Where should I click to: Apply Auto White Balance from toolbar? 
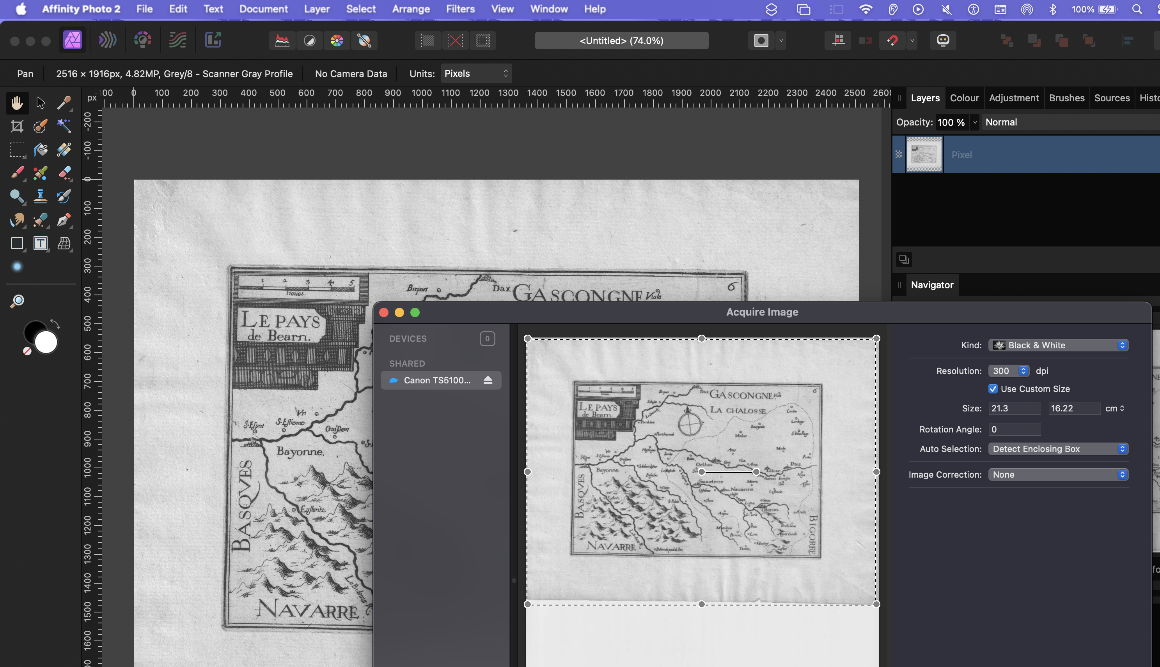click(x=365, y=41)
